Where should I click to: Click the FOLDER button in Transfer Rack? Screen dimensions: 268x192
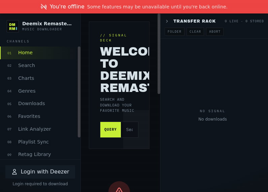click(x=174, y=32)
